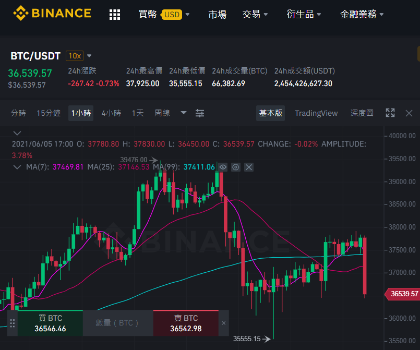Image resolution: width=420 pixels, height=350 pixels.
Task: Switch to TradingView chart
Action: pyautogui.click(x=316, y=113)
